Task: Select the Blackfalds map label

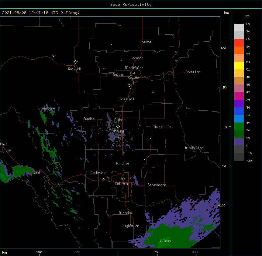Action: point(134,68)
